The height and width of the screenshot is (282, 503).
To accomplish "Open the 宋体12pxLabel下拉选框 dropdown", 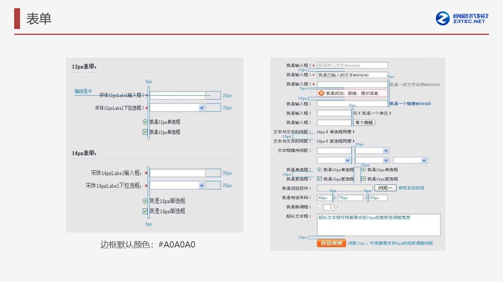I will [x=202, y=108].
